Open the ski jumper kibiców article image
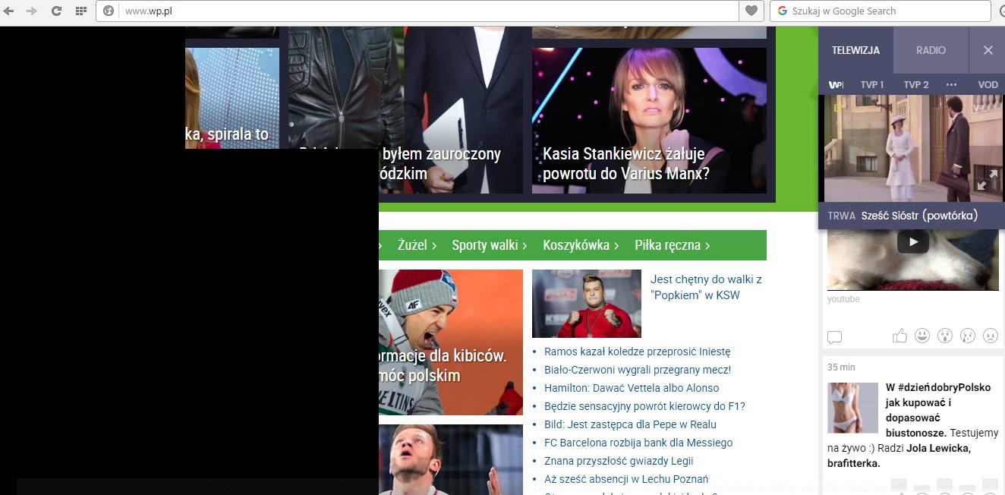 point(451,342)
